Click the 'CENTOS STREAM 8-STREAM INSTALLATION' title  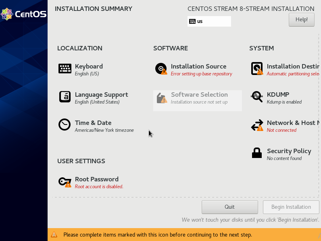(x=251, y=9)
